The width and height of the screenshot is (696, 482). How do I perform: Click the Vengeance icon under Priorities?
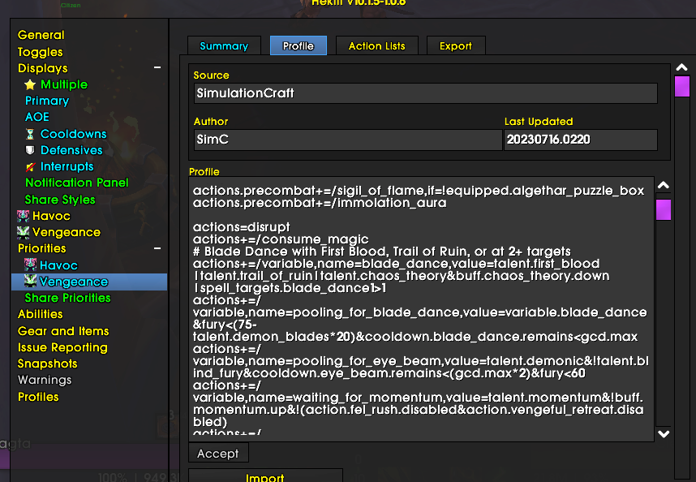tap(31, 282)
